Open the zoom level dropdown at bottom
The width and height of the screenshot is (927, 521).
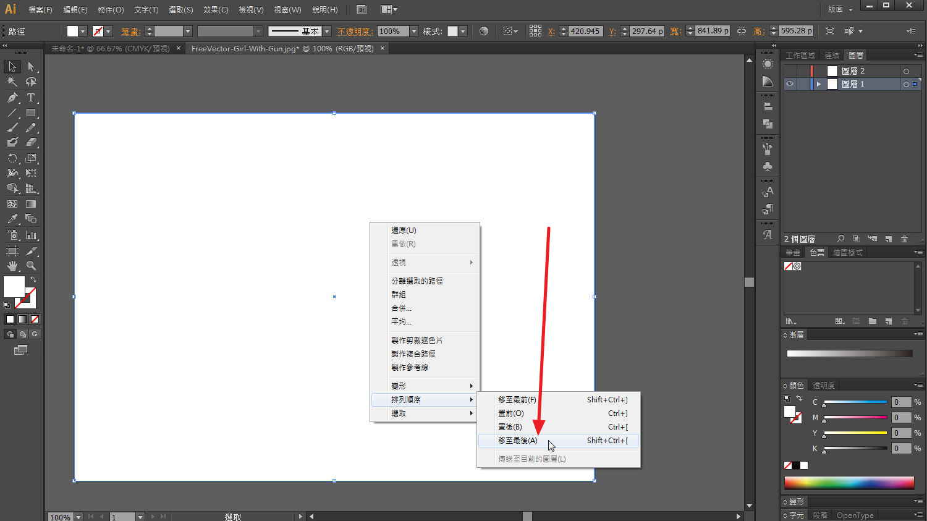[78, 517]
